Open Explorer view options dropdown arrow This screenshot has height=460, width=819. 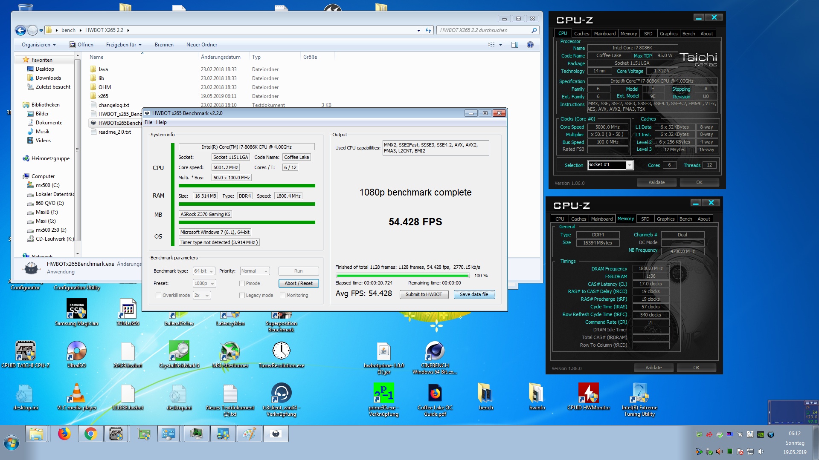click(x=501, y=45)
